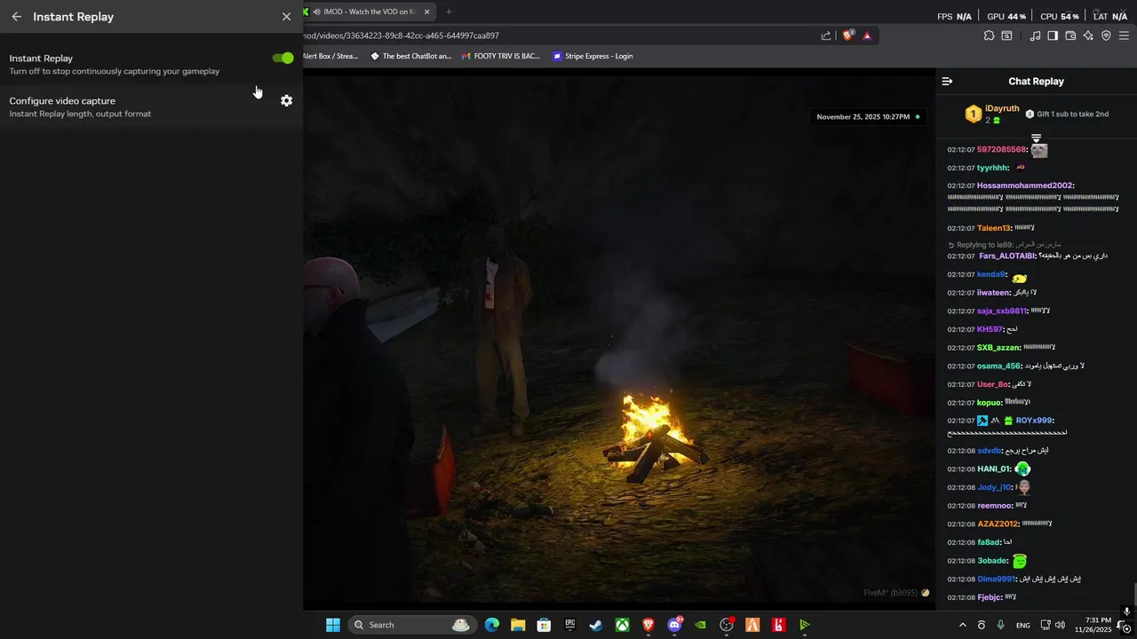
Task: Click username iiwateen in chat
Action: (x=994, y=292)
